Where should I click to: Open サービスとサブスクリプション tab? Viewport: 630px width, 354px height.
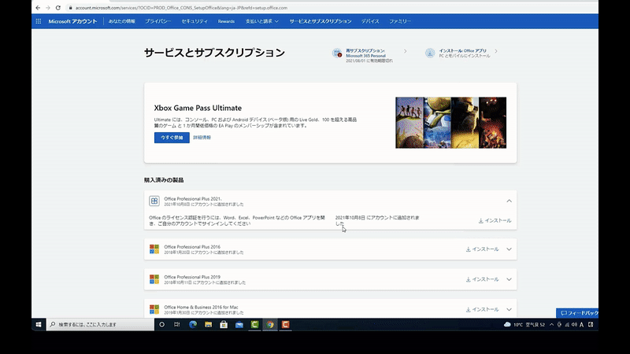(x=321, y=21)
